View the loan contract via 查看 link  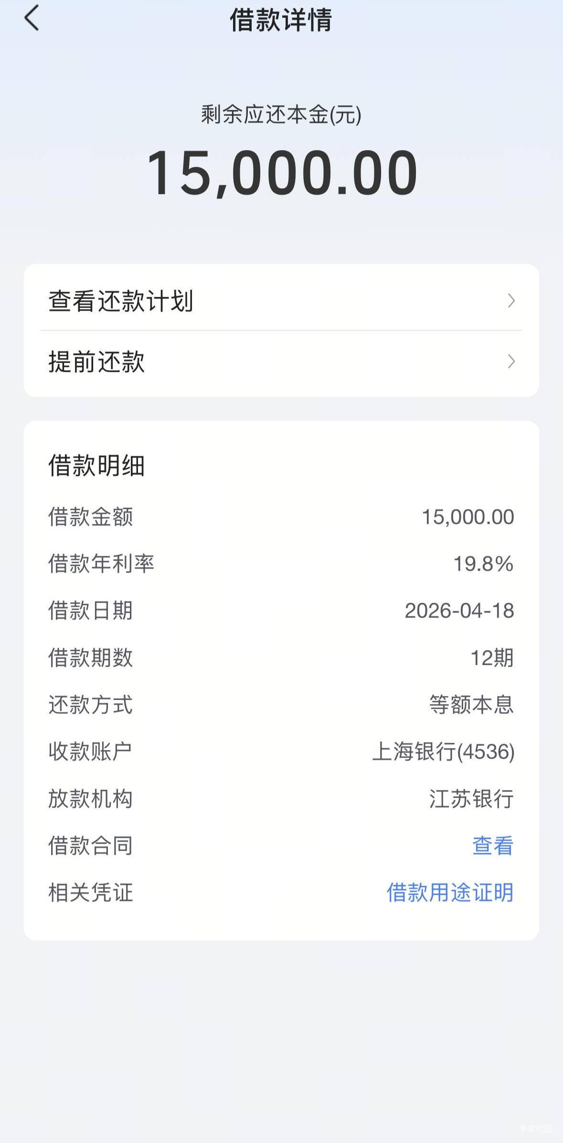492,845
